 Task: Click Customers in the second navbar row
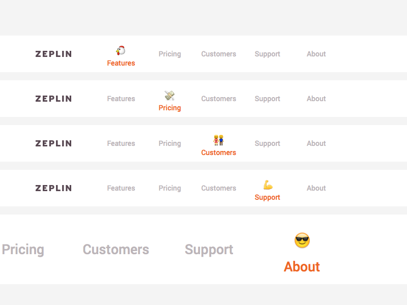[218, 99]
